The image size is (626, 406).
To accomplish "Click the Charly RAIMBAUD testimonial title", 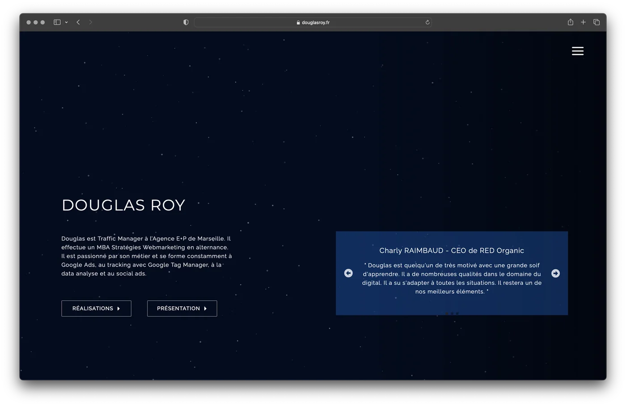I will click(x=452, y=251).
